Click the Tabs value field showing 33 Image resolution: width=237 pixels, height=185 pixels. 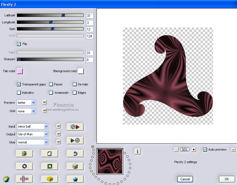(x=90, y=53)
